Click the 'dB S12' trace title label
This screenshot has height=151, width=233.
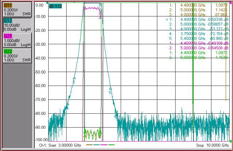click(x=55, y=6)
